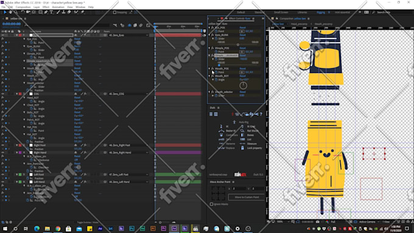414x233 pixels.
Task: Open parent dropdown showing 45.Zero_Eyes
Action: tap(128, 35)
